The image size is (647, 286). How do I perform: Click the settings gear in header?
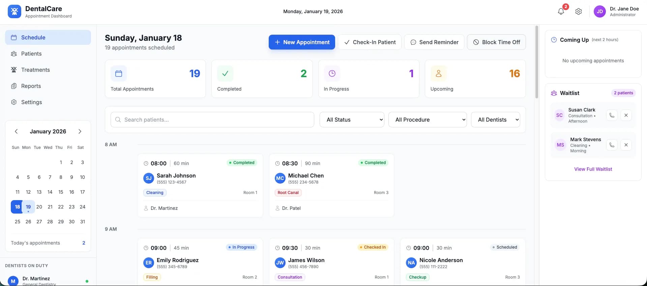click(x=579, y=11)
